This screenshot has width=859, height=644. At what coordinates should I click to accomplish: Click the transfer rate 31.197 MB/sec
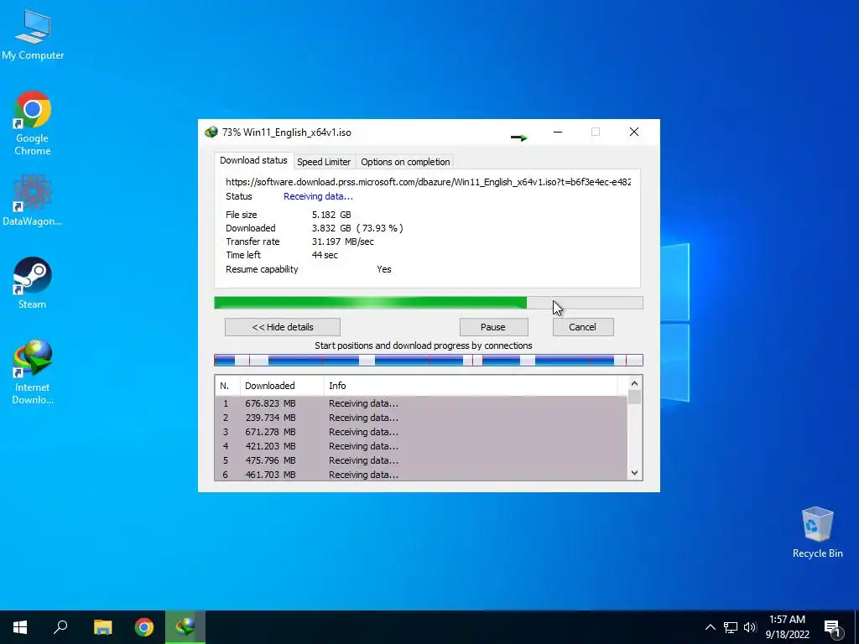pos(343,241)
